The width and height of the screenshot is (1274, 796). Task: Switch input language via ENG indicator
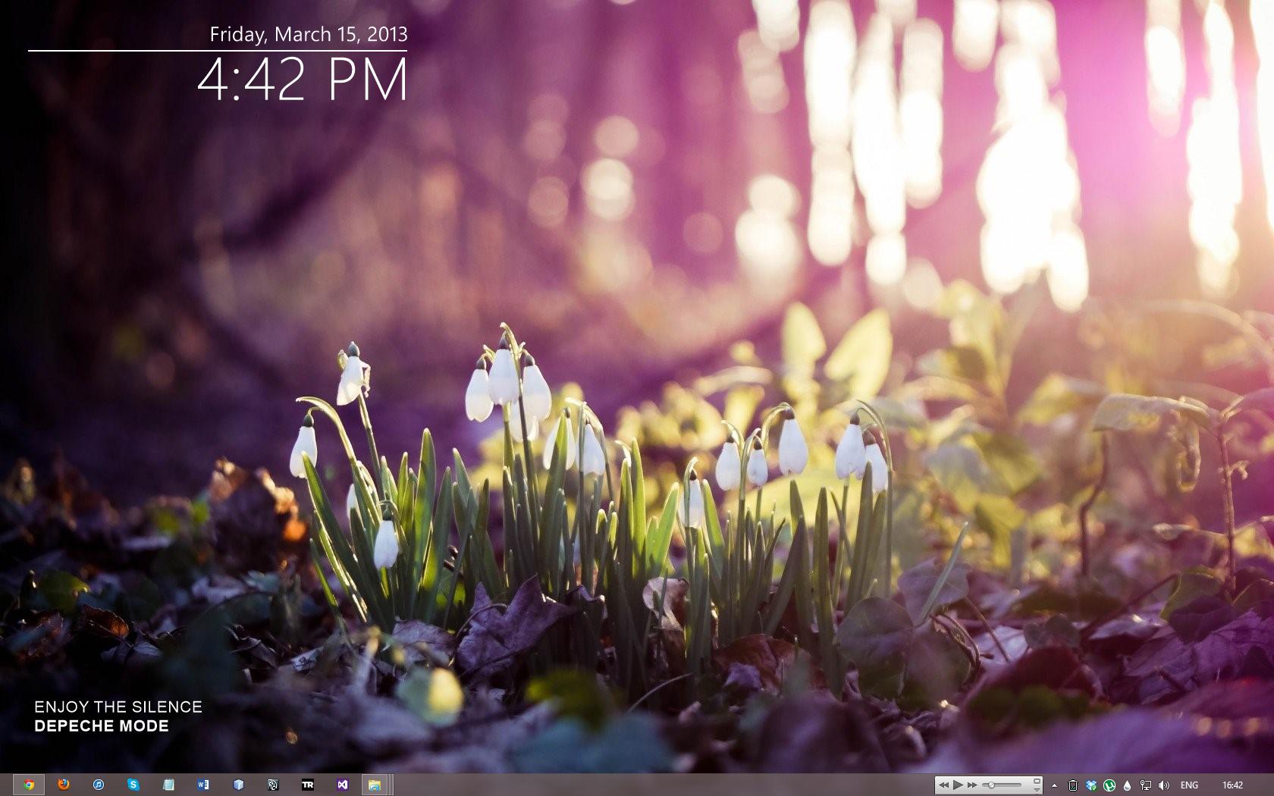(x=1189, y=785)
